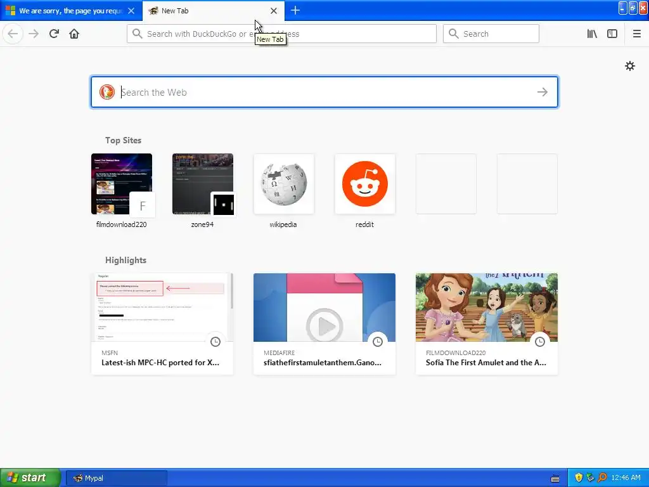Click the DuckDuckGo logo in search box

(106, 92)
